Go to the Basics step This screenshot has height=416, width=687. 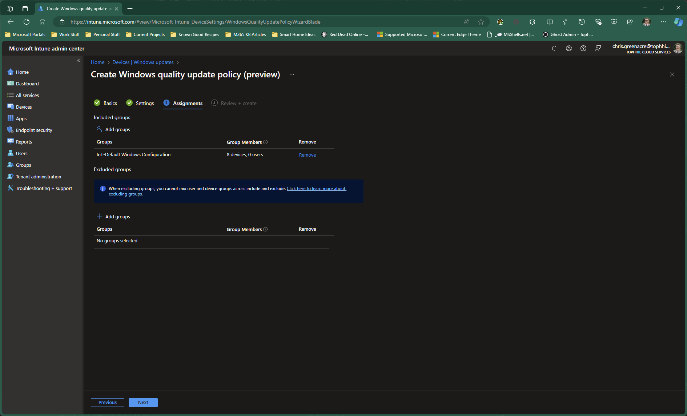pos(105,103)
